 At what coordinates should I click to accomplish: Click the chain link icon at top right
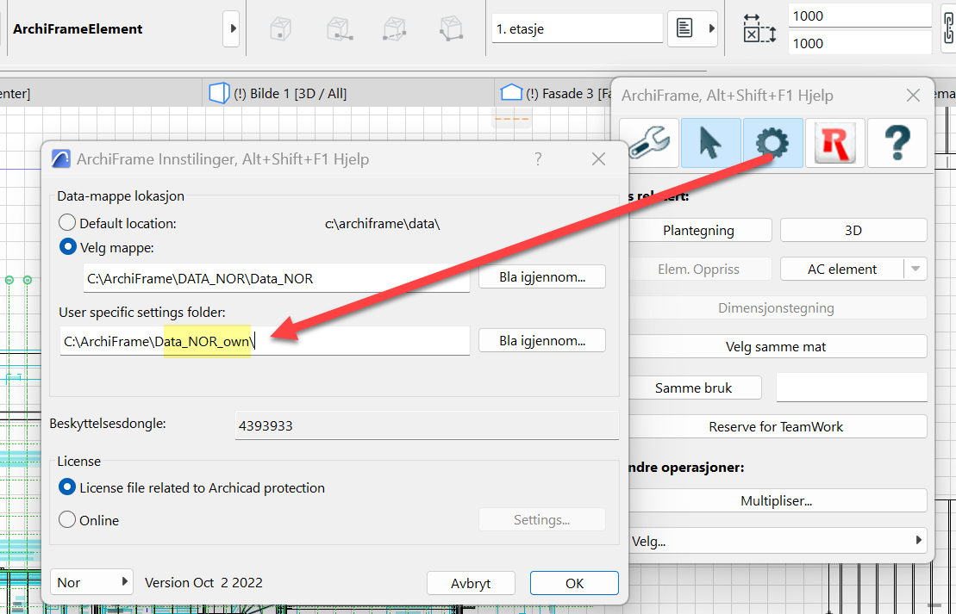(x=948, y=29)
